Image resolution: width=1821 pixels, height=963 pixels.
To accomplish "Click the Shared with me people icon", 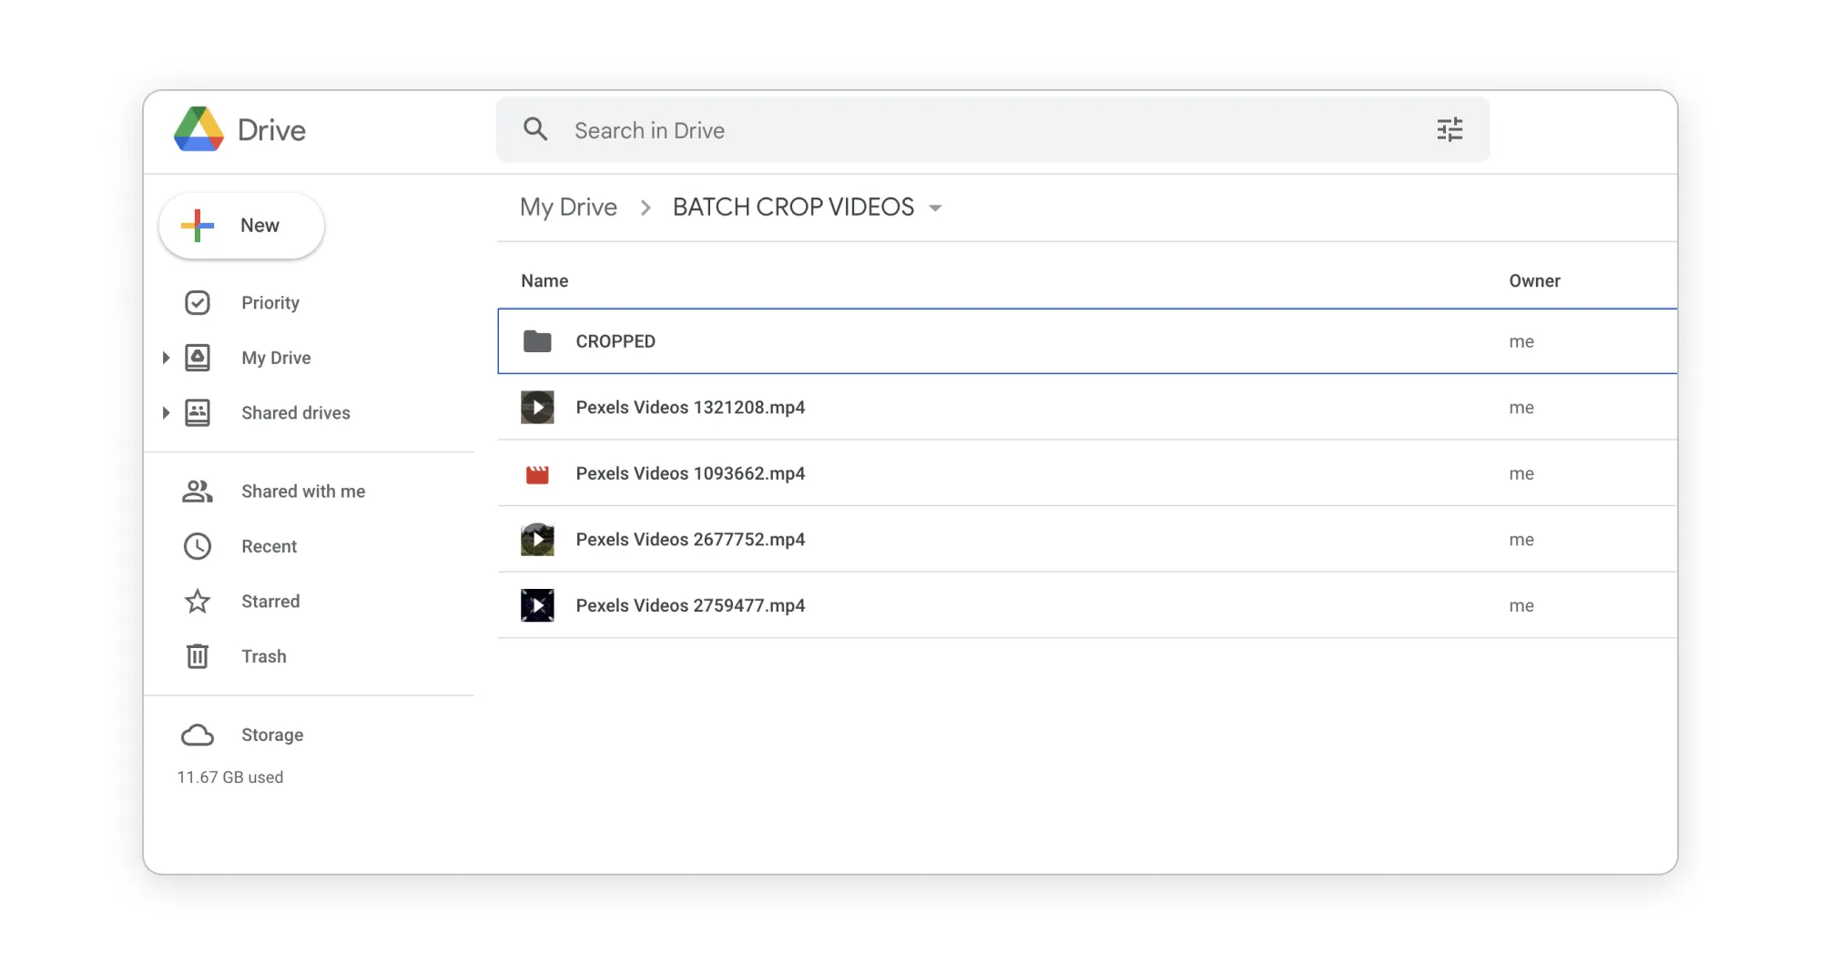I will coord(198,492).
